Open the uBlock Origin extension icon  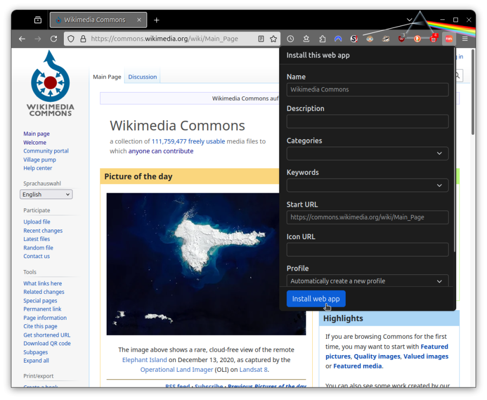pos(402,39)
